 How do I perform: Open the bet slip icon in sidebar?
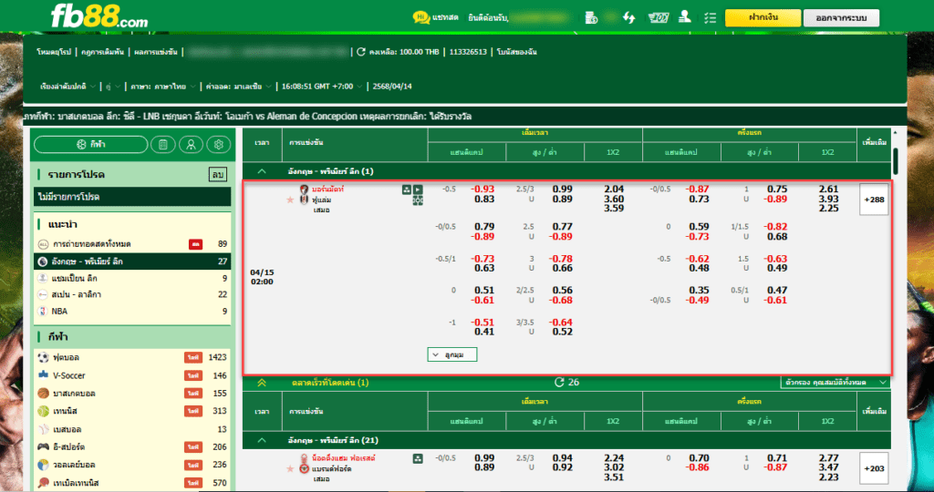click(162, 145)
